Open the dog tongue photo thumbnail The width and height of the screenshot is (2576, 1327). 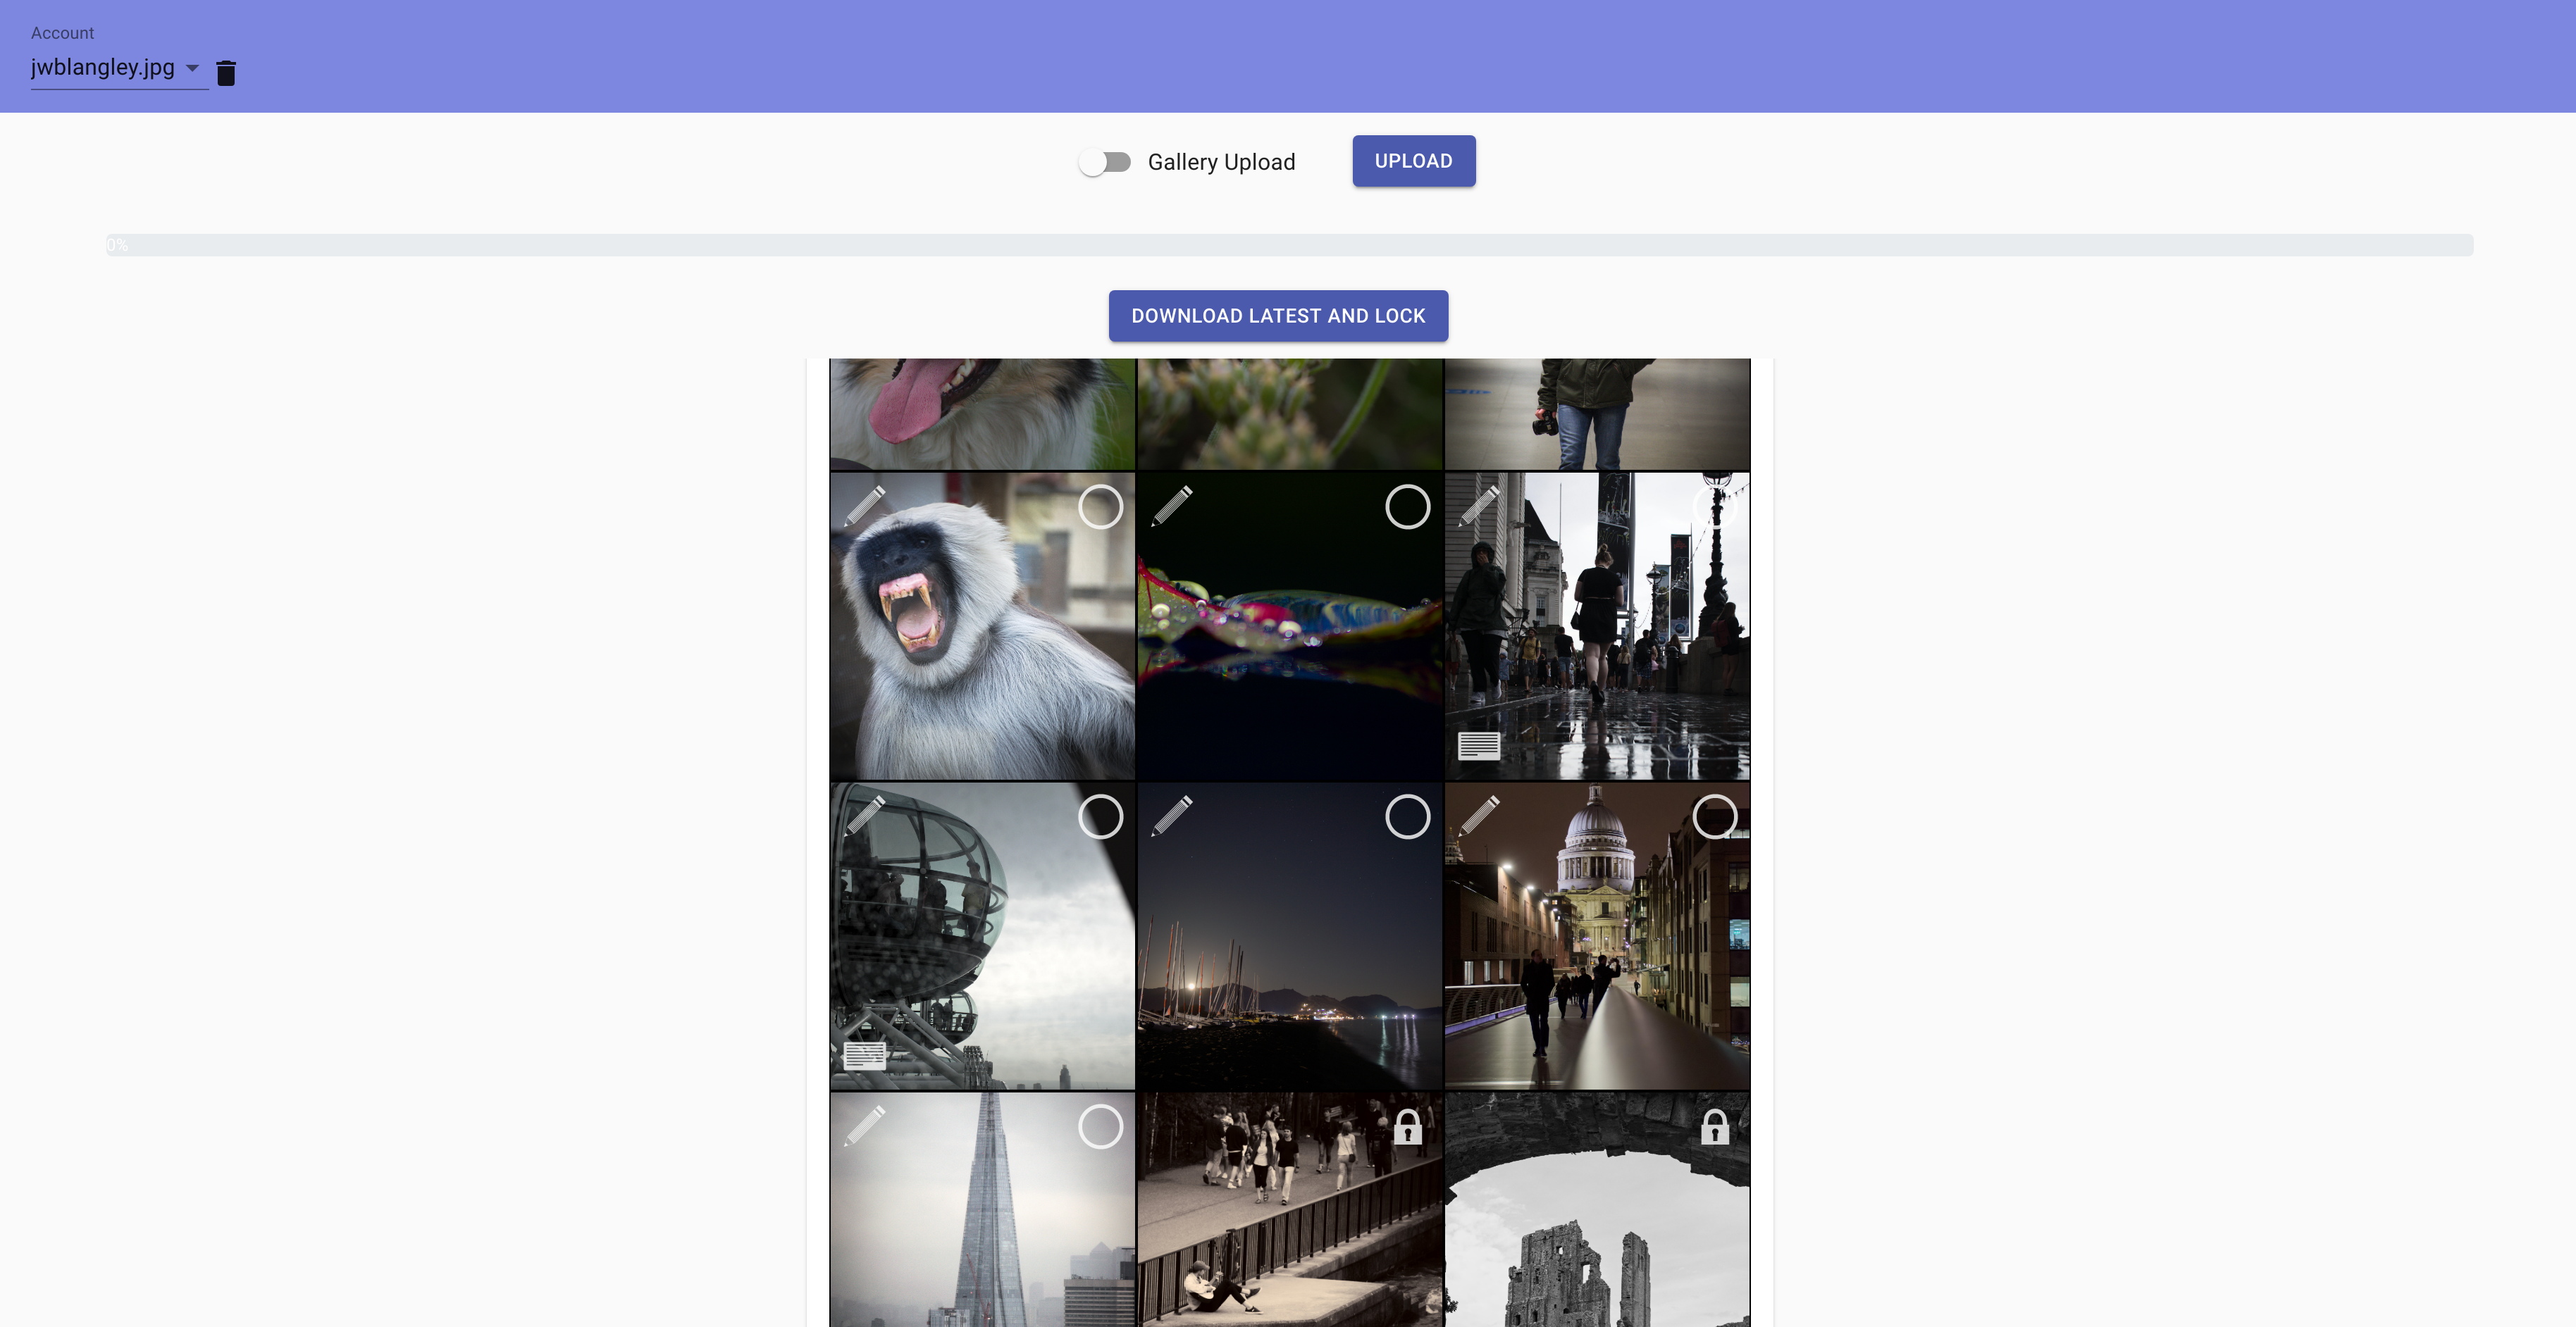[982, 413]
